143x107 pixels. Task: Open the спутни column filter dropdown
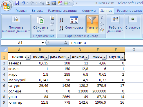(122, 57)
